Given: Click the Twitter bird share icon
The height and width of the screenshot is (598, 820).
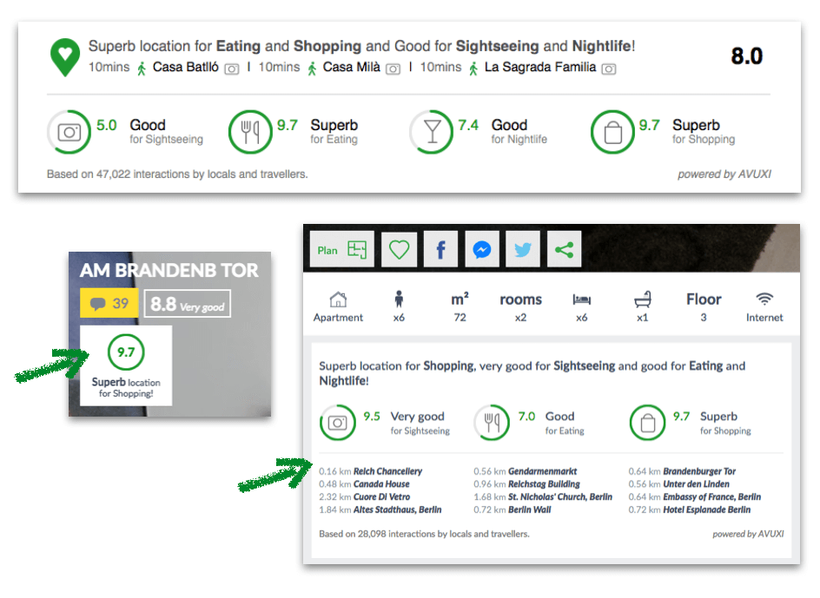Looking at the screenshot, I should [x=523, y=249].
